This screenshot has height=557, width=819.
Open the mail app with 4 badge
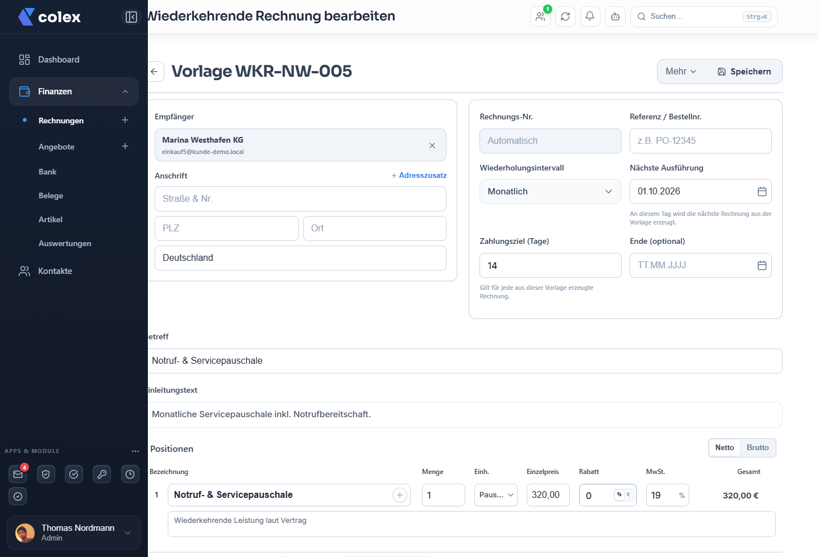(18, 474)
